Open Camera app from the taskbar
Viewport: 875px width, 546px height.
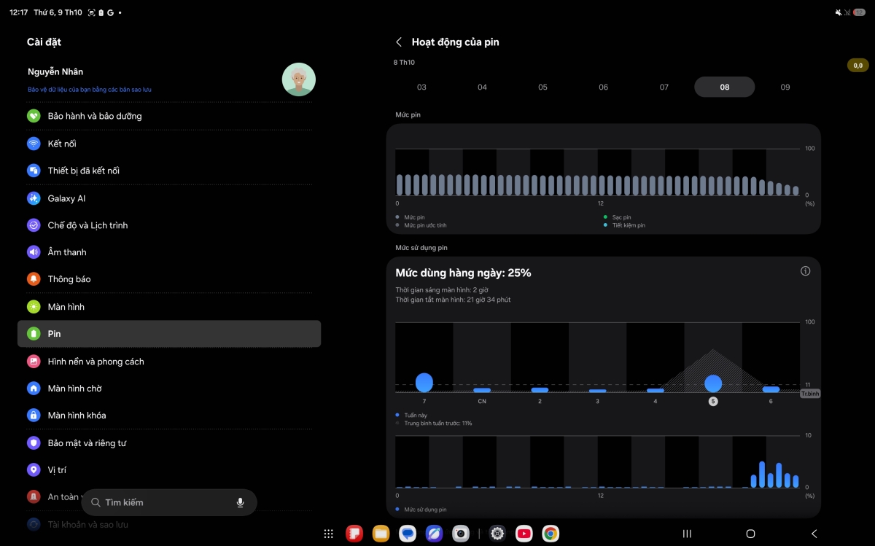(x=460, y=534)
